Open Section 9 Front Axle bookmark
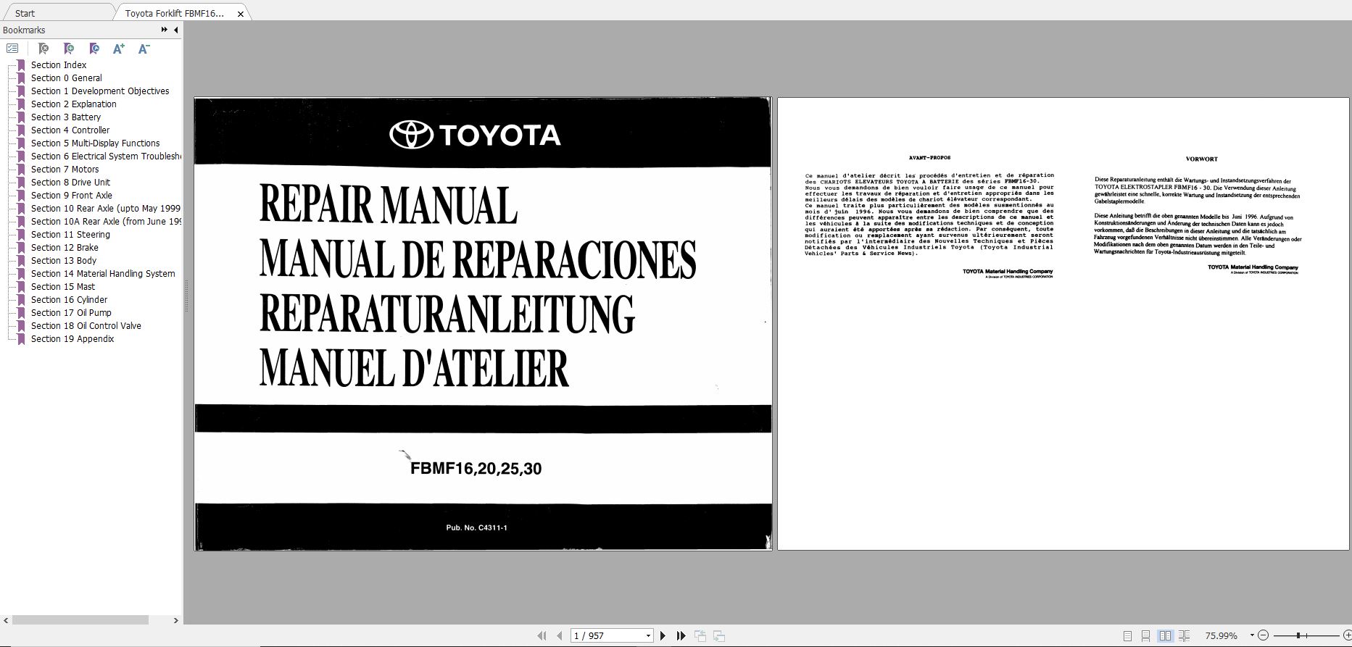Screen dimensions: 1352x647 point(72,196)
